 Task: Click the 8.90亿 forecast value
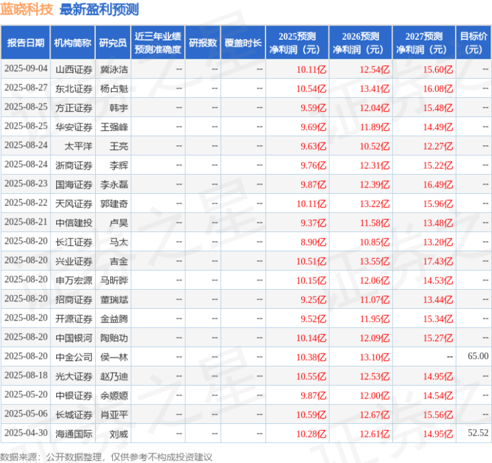(x=313, y=242)
